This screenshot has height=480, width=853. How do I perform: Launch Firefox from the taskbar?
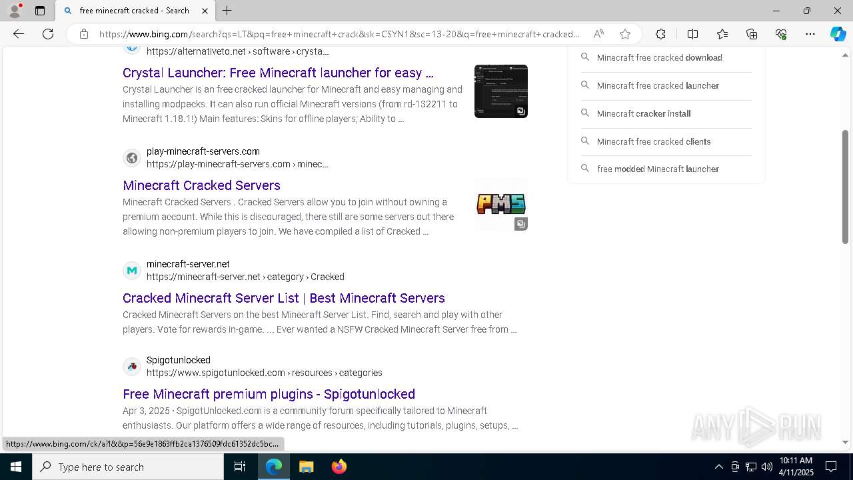[339, 467]
